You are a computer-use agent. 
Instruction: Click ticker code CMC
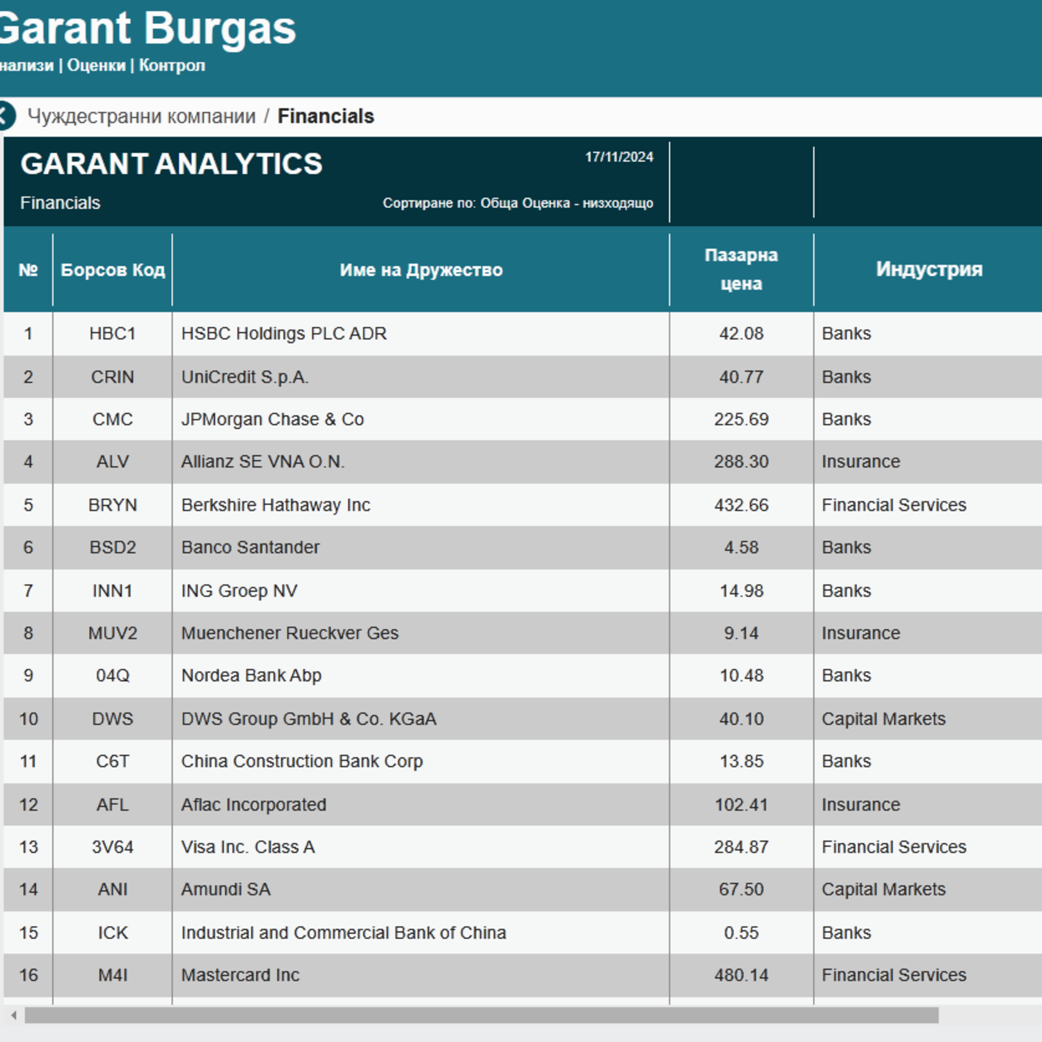[x=112, y=419]
